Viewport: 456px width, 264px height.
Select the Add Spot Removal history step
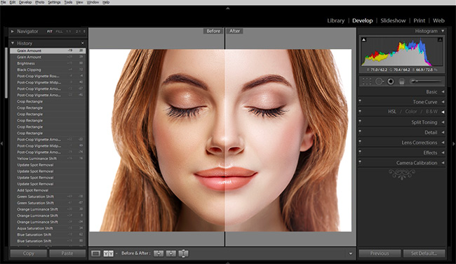click(x=48, y=190)
